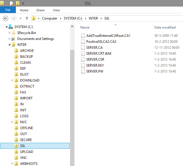Click the OFFLINE folder icon
This screenshot has width=183, height=166.
16,128
